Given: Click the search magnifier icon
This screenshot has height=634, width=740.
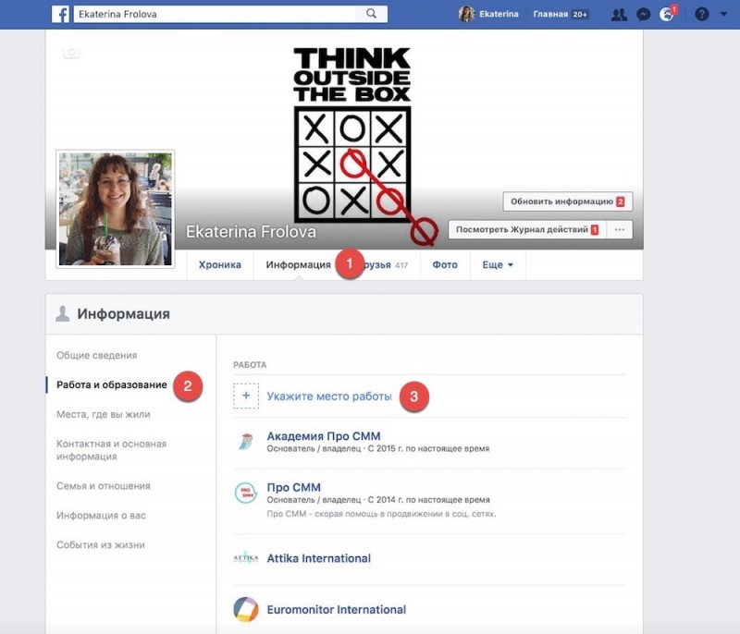Looking at the screenshot, I should coord(372,14).
